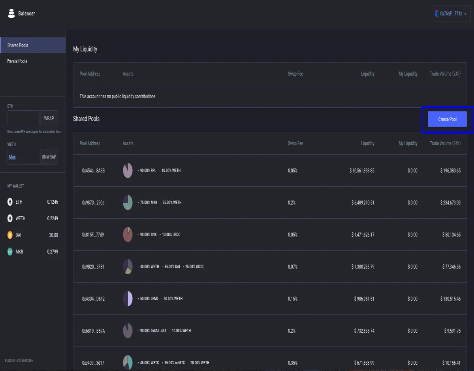Click the UNWRAP button
474x371 pixels.
click(x=49, y=157)
